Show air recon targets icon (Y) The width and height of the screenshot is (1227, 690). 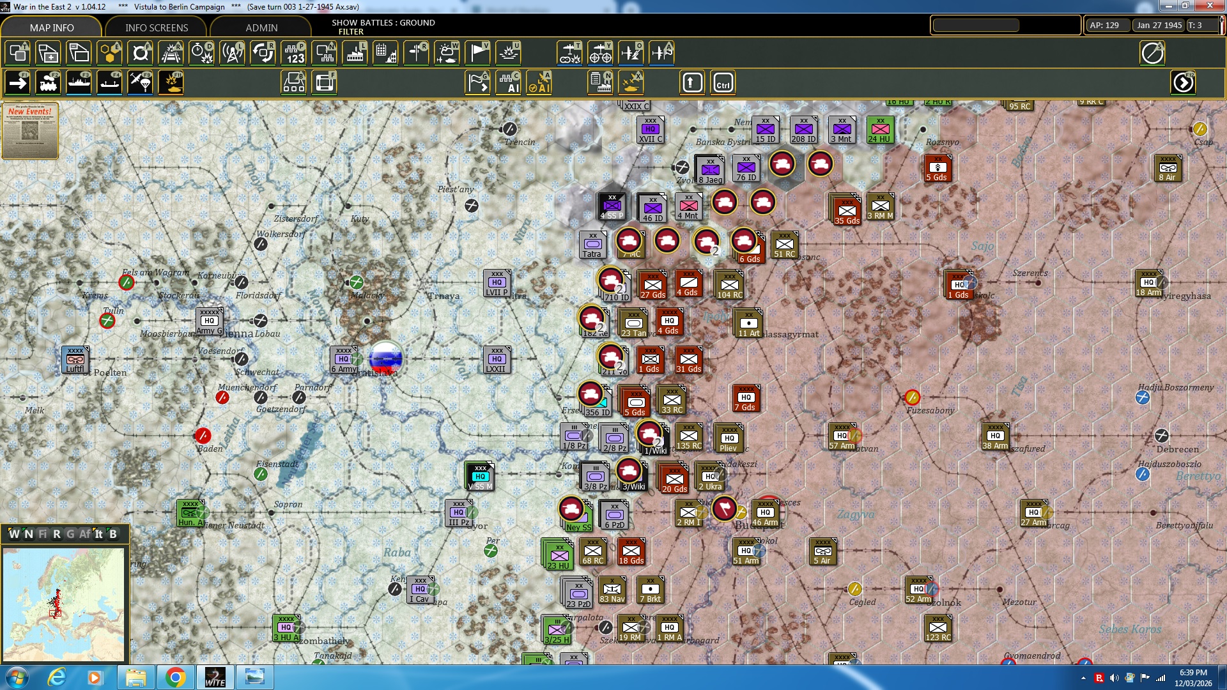point(601,53)
